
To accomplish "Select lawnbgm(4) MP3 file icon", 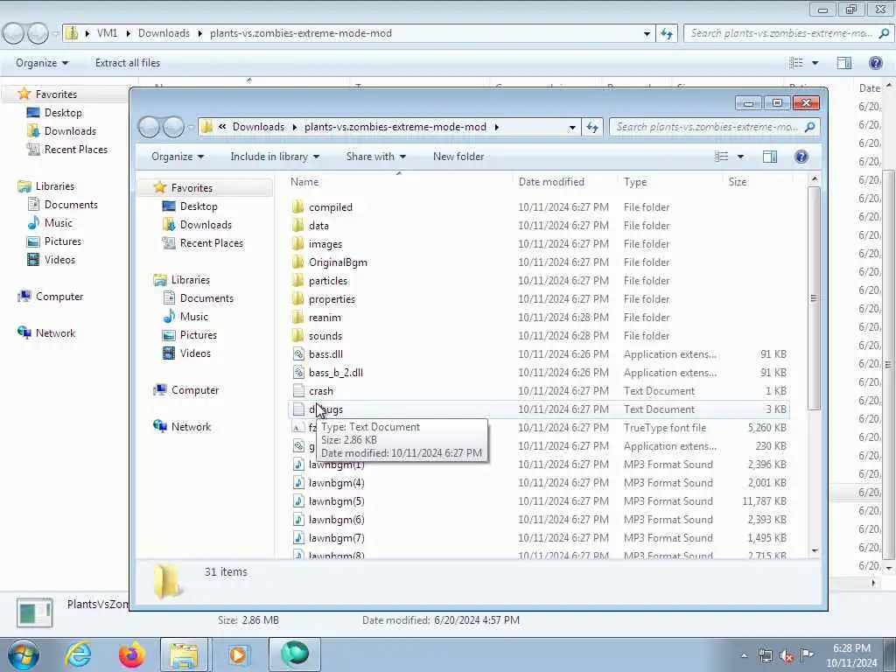I will pos(298,482).
